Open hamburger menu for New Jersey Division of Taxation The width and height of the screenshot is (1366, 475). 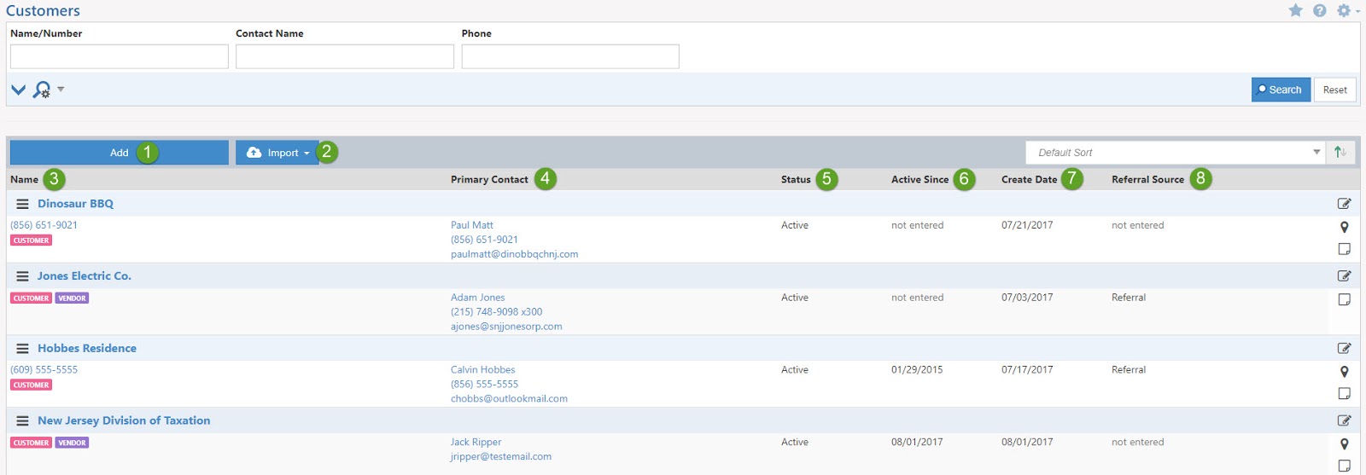coord(22,421)
